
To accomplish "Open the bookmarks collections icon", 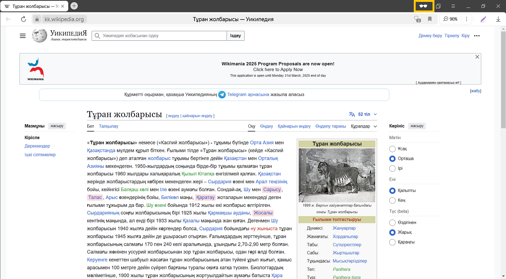I will [x=438, y=6].
